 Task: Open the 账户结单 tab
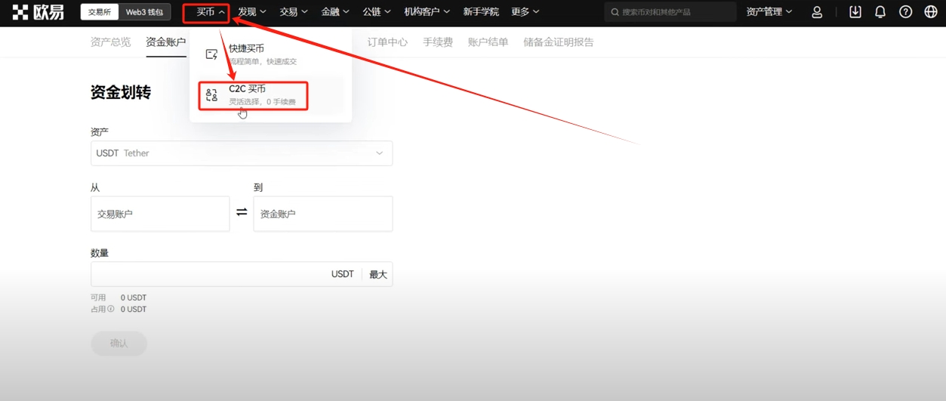(x=488, y=42)
